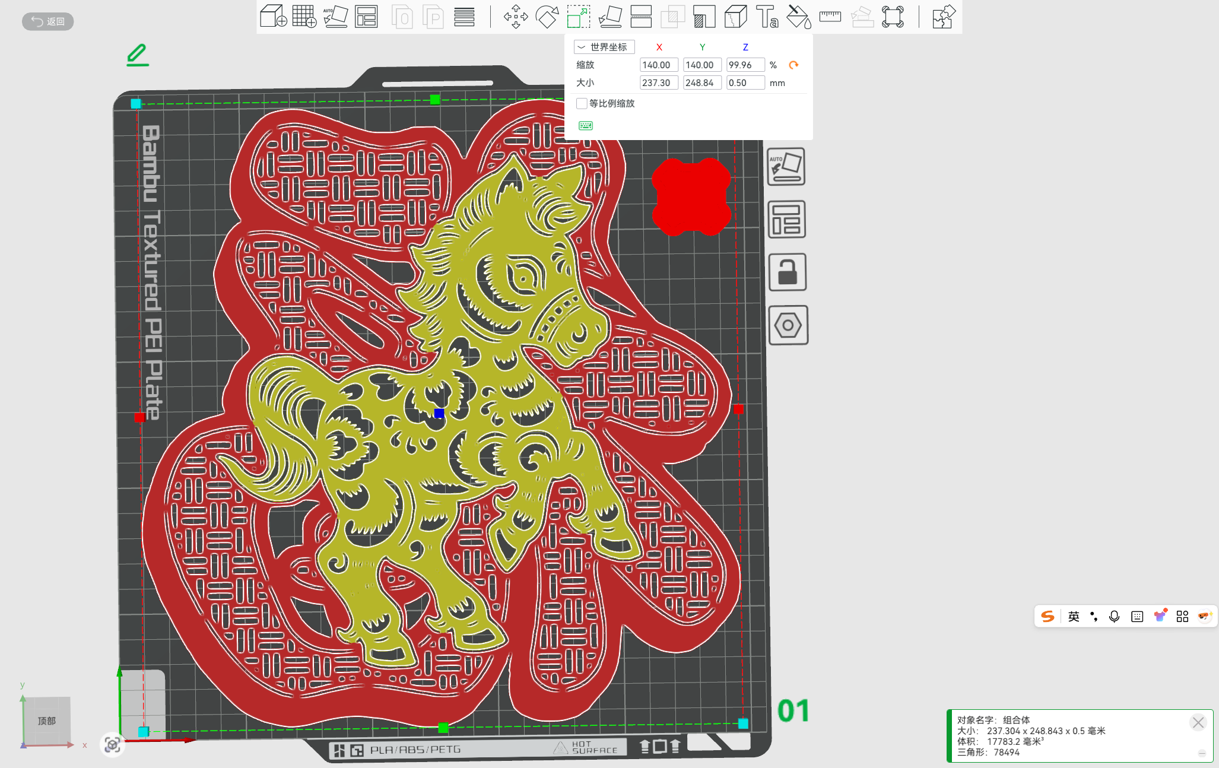Viewport: 1219px width, 768px height.
Task: Switch input language via 英 button
Action: coord(1074,617)
